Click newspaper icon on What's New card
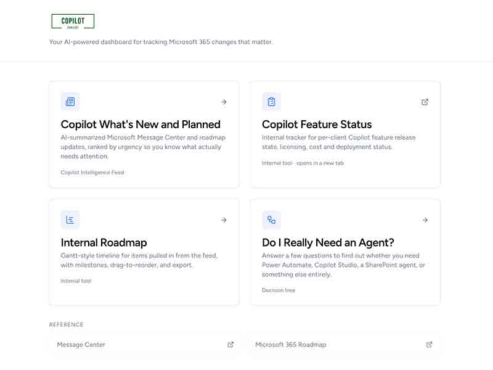493x370 pixels. click(x=70, y=102)
